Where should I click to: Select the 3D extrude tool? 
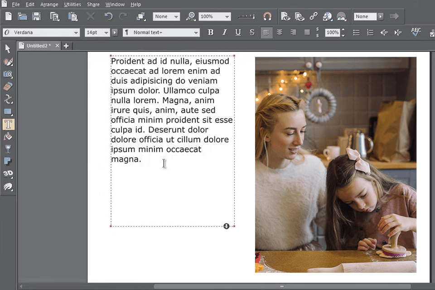point(8,174)
